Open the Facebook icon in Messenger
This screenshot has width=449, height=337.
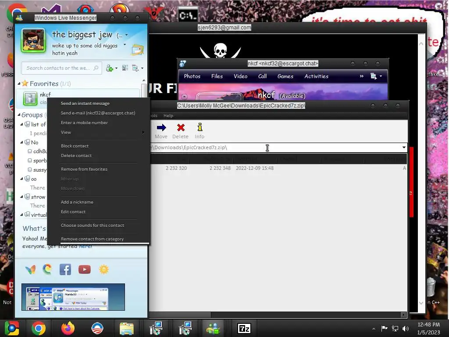[x=65, y=270]
